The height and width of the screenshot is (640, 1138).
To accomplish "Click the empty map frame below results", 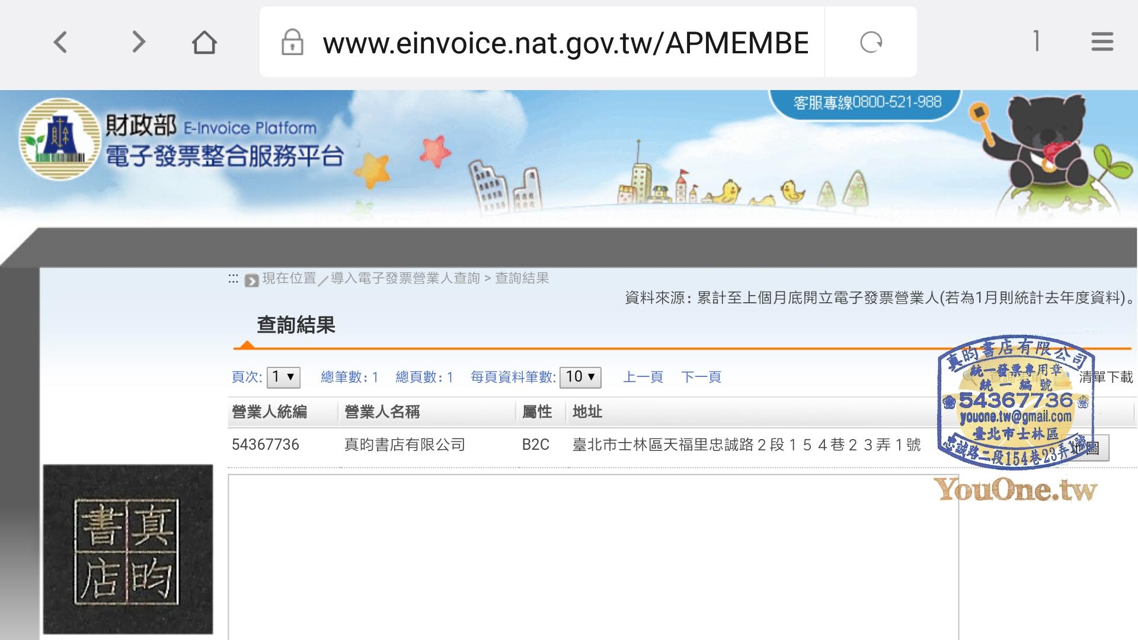I will click(x=593, y=557).
